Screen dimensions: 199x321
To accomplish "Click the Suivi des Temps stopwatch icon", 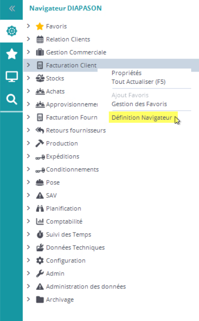I will tap(40, 234).
